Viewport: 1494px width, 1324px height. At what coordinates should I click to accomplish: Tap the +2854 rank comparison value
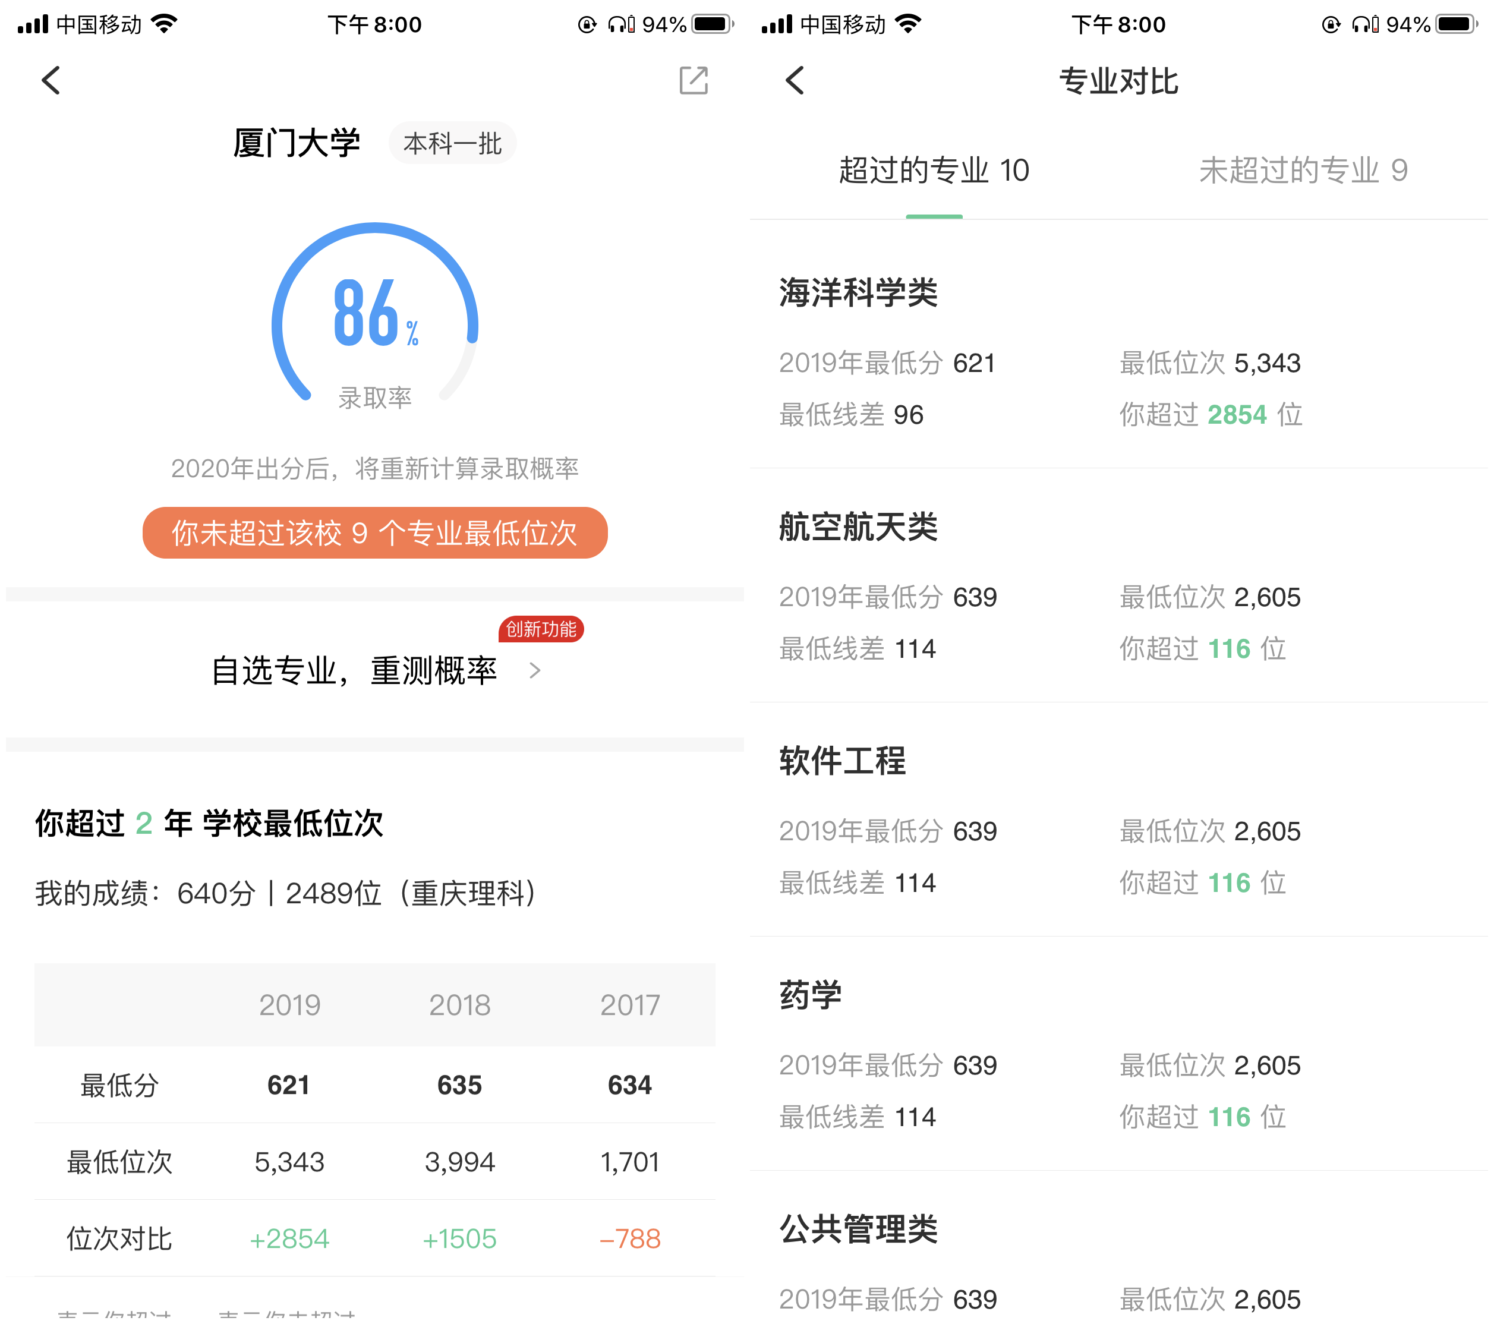click(289, 1238)
